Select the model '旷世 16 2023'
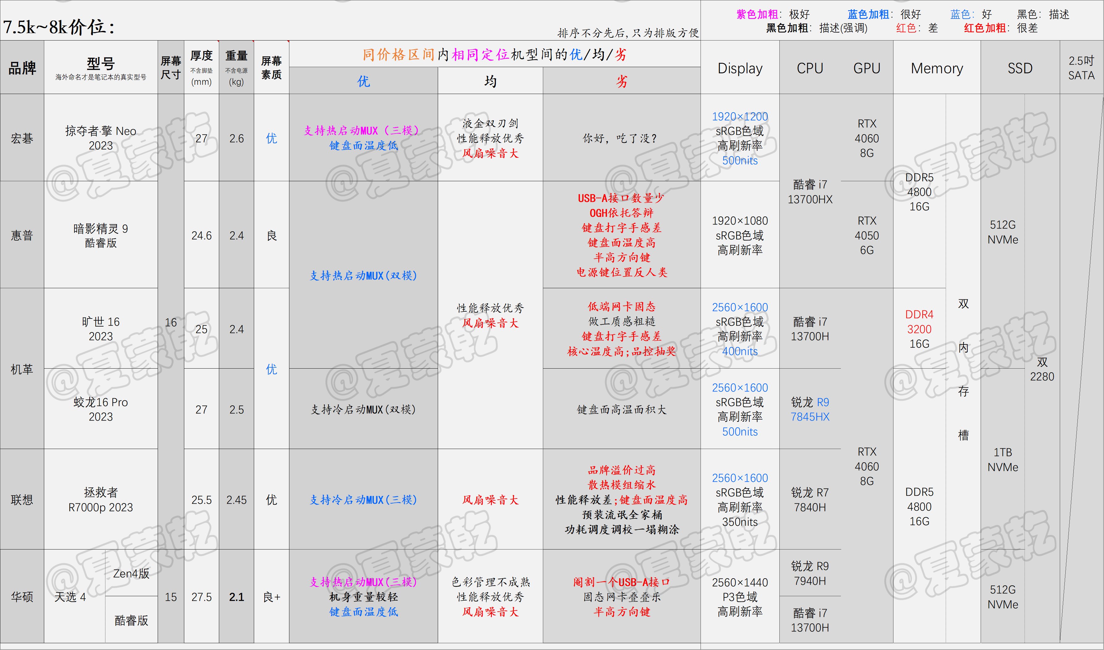The width and height of the screenshot is (1104, 650). (101, 329)
